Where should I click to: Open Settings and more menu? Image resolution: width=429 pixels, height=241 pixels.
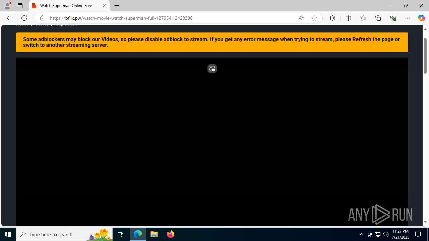(x=408, y=18)
